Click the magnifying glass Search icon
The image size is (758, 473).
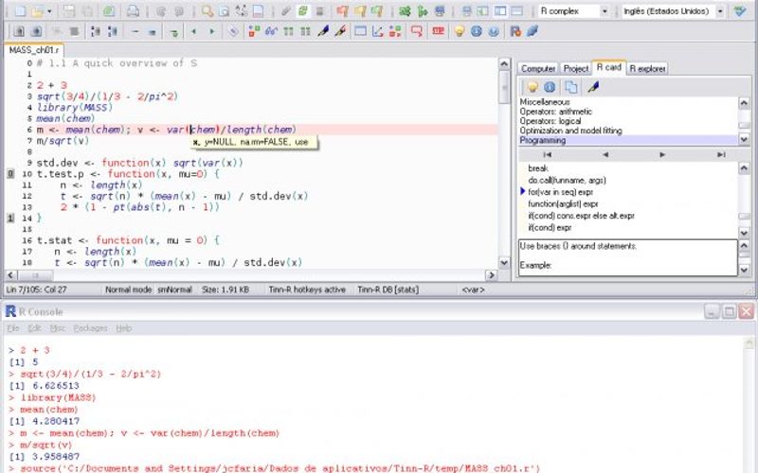click(x=208, y=11)
